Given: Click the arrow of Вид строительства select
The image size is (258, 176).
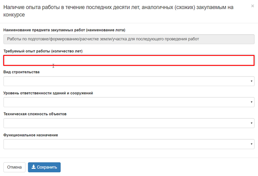Looking at the screenshot, I should coord(251,82).
